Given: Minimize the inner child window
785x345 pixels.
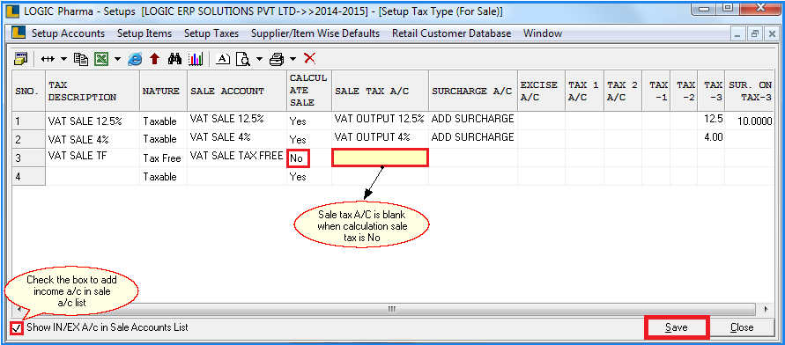Looking at the screenshot, I should pos(738,34).
